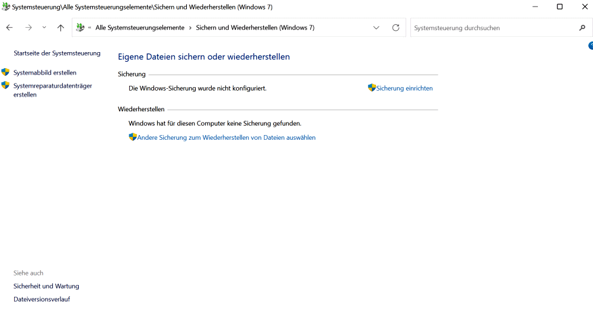Open Dateiversionsverlauf link
593x311 pixels.
point(42,299)
